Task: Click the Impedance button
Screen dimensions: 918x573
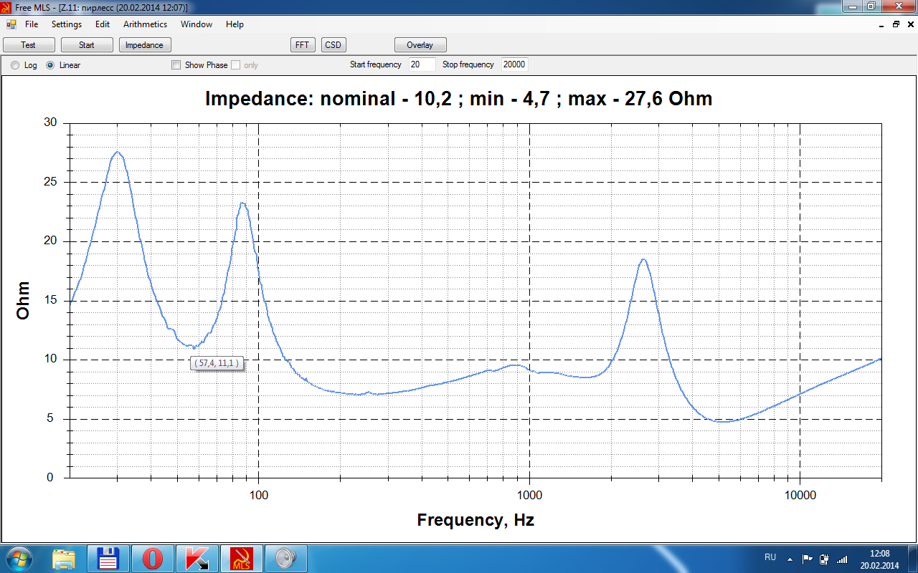Action: coord(145,45)
